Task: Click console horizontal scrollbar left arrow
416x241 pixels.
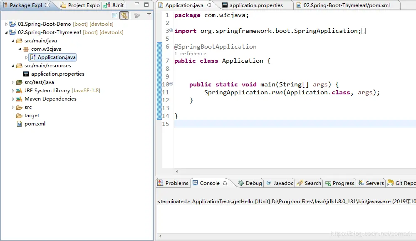Action: tap(160, 236)
